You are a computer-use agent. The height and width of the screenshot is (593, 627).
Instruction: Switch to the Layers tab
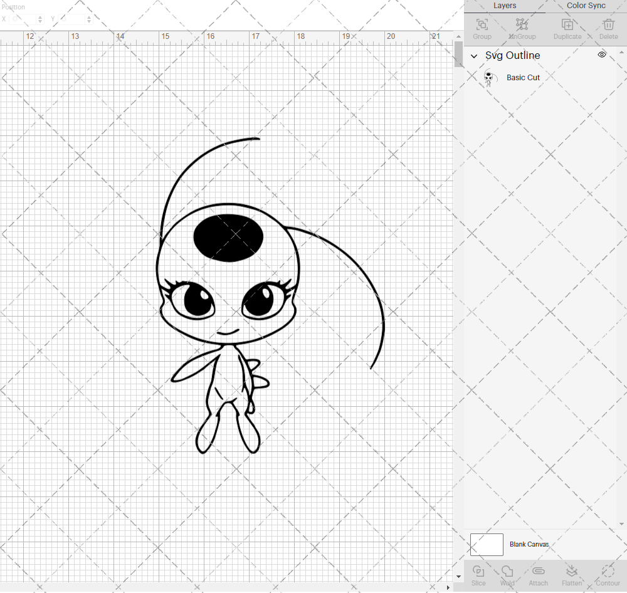click(505, 6)
